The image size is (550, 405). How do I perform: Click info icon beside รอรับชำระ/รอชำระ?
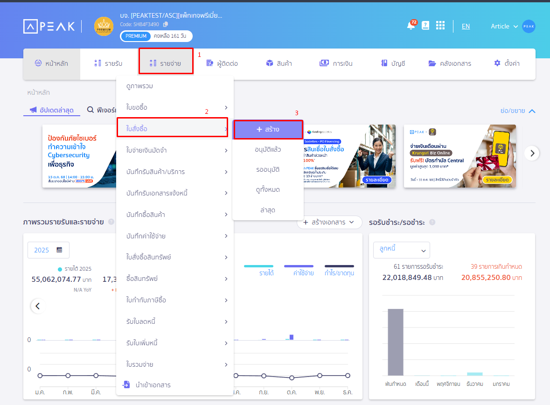pyautogui.click(x=432, y=223)
